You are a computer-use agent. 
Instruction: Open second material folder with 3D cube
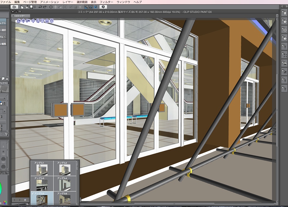click(x=284, y=21)
